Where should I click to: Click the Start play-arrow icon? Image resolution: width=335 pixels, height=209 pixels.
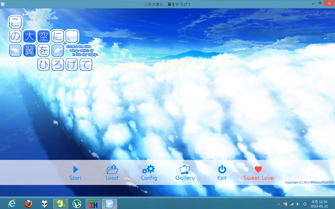click(x=76, y=170)
